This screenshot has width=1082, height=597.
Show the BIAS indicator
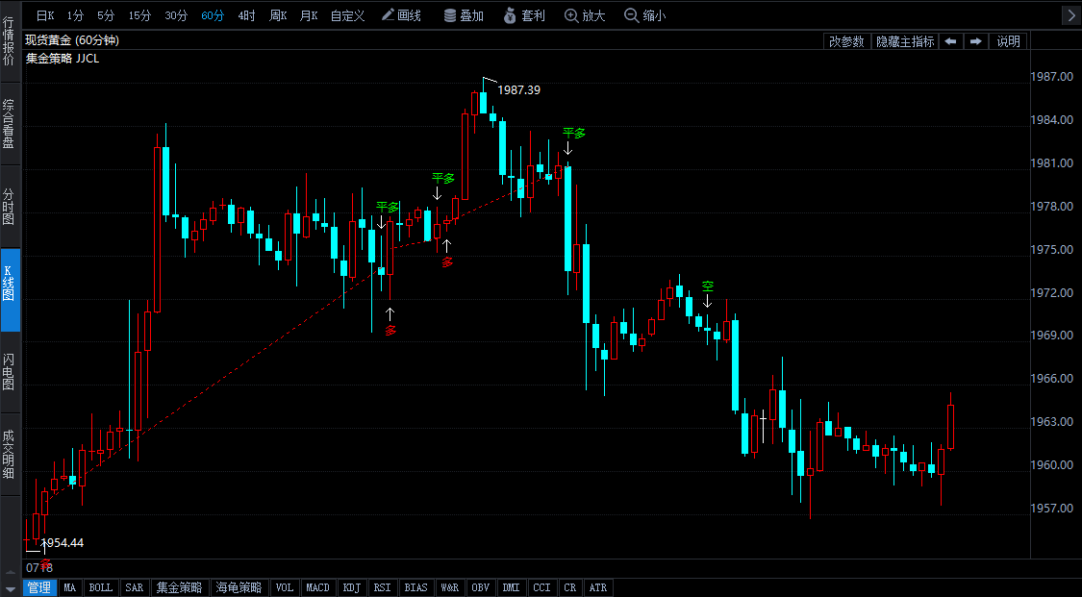point(415,587)
